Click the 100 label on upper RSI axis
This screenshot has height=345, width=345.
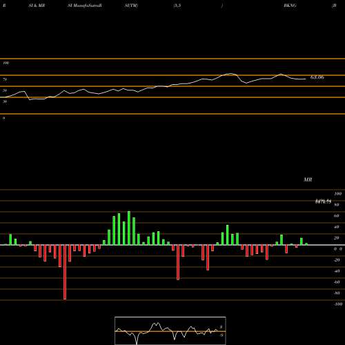pyautogui.click(x=6, y=63)
